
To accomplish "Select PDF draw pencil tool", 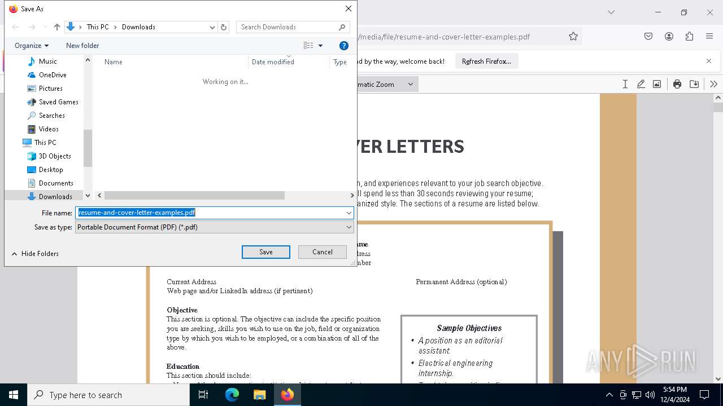I will coord(641,84).
